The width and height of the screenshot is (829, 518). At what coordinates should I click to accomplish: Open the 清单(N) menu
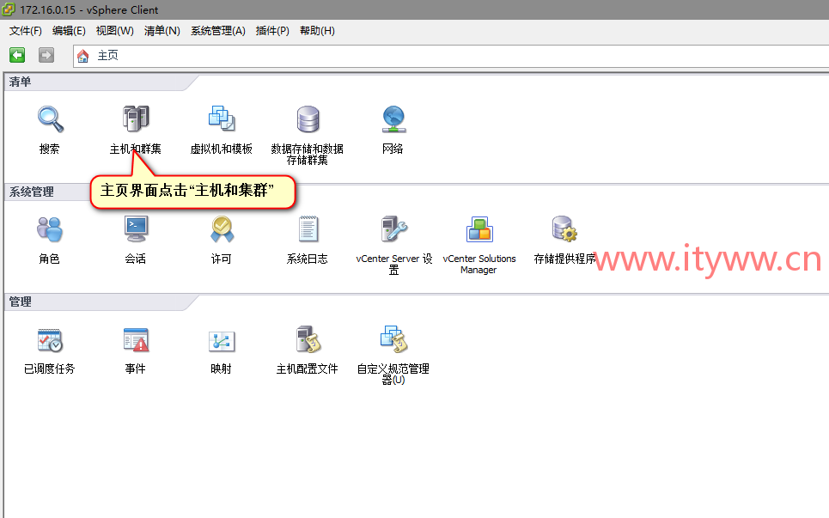162,31
